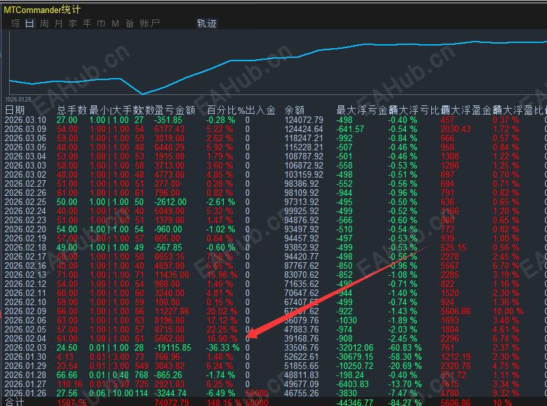Sort by the 总手数 column header

(72, 111)
